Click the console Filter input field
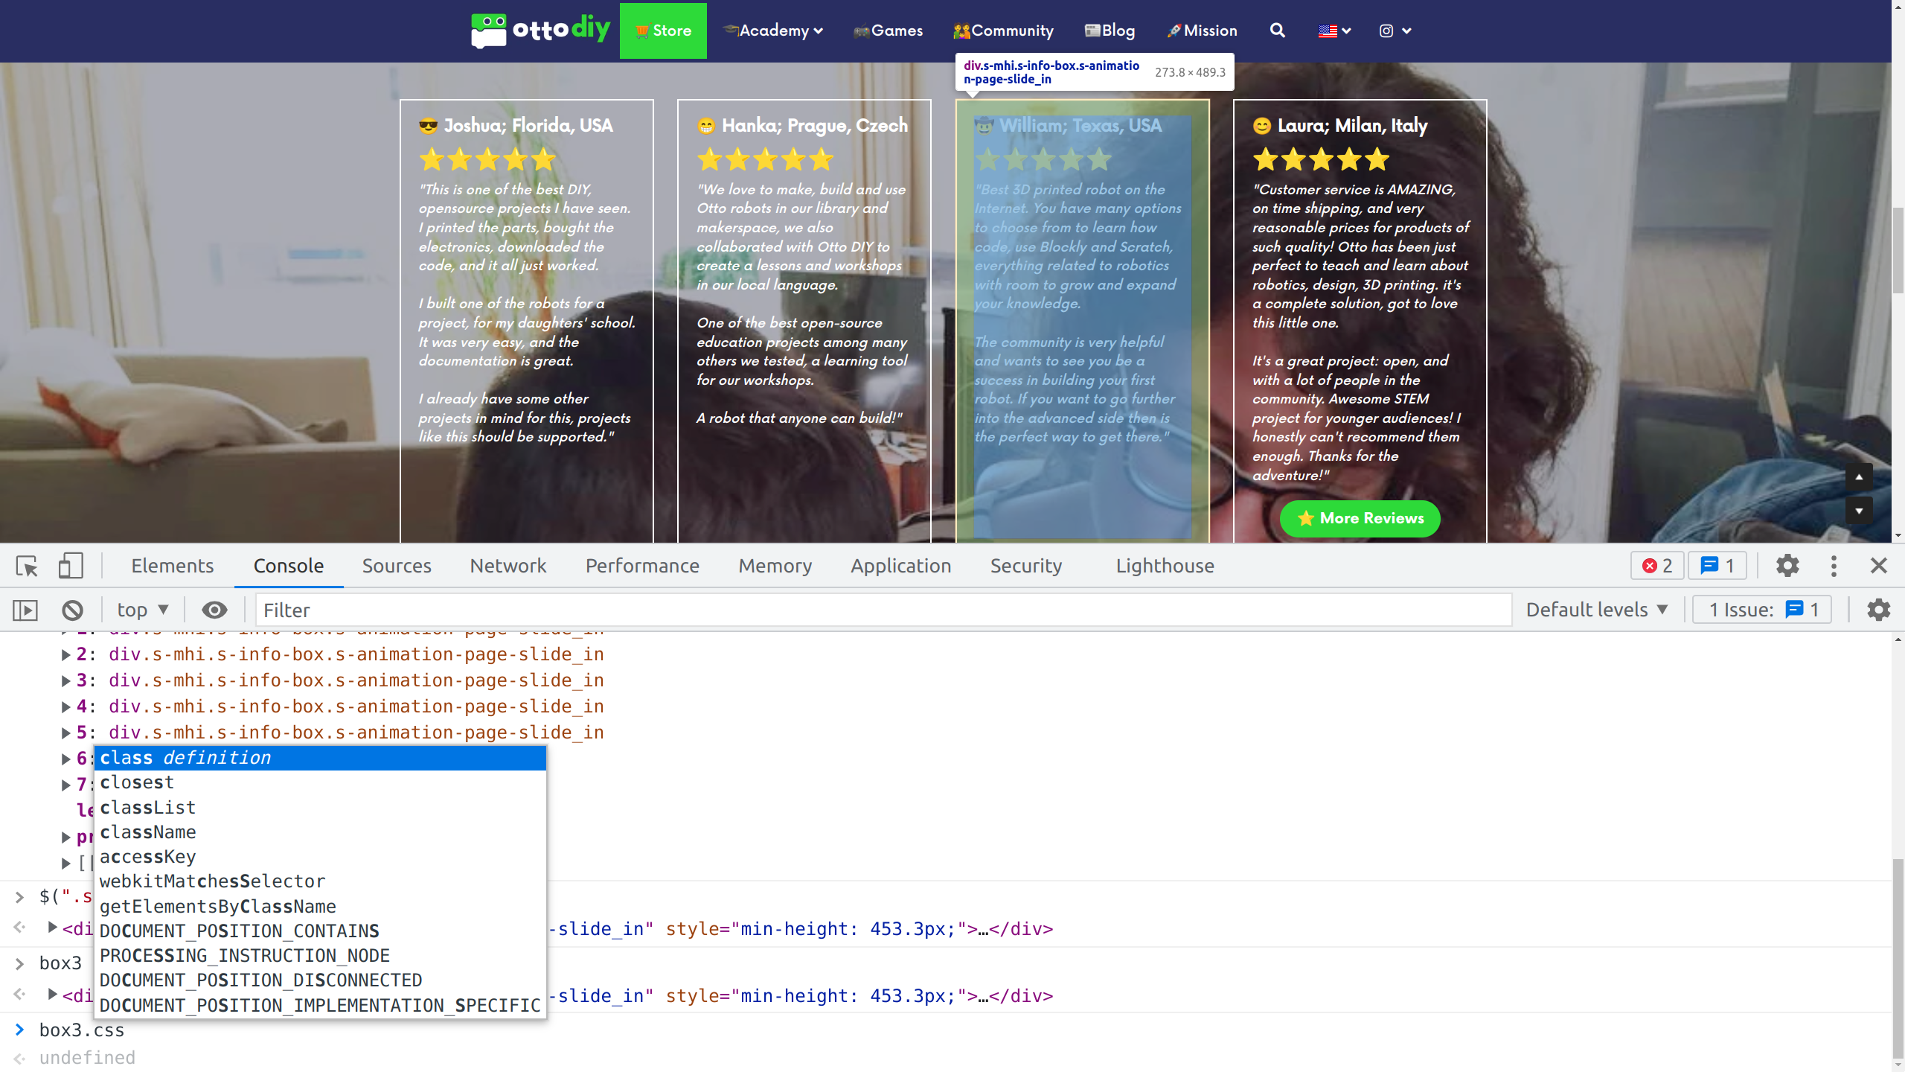This screenshot has height=1072, width=1905. [x=883, y=610]
